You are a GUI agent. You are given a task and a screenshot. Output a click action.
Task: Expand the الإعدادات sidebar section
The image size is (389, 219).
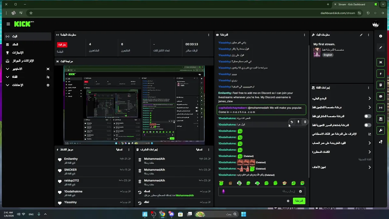point(28,85)
